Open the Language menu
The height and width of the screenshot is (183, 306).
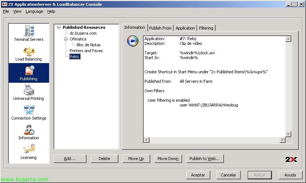(x=34, y=11)
